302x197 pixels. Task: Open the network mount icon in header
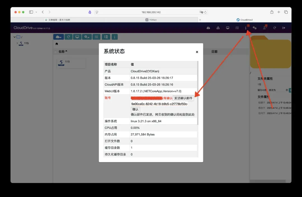[x=218, y=28]
